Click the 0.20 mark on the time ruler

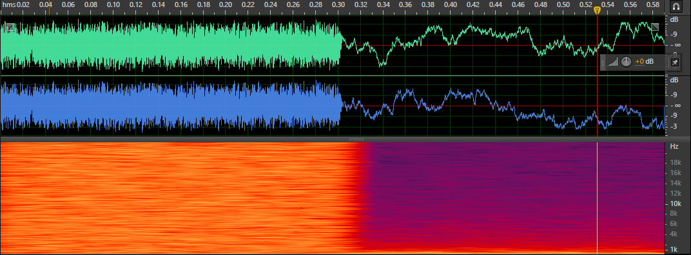(x=226, y=5)
